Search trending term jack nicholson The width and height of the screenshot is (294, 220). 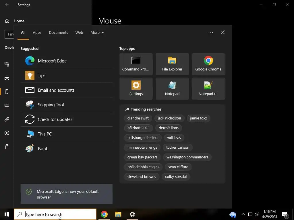point(169,118)
